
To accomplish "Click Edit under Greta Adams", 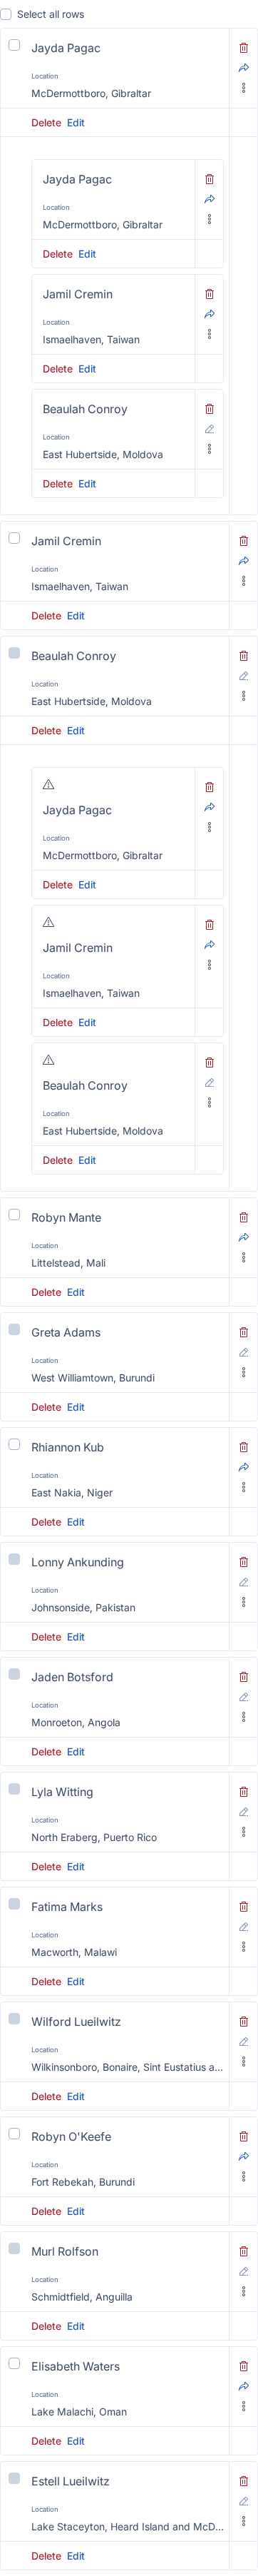I will [x=76, y=1407].
